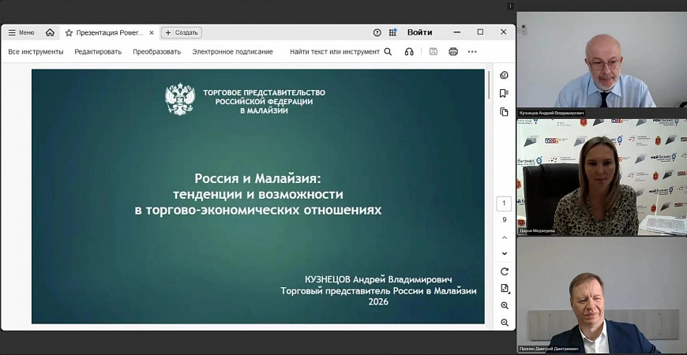The height and width of the screenshot is (355, 687).
Task: Click the current page number box 1
Action: coord(505,204)
